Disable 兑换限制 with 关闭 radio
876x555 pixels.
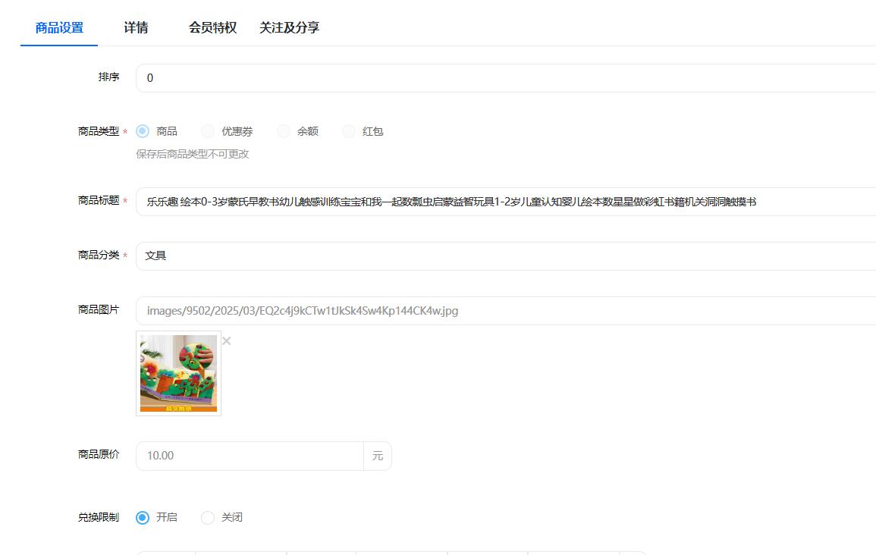(x=207, y=518)
